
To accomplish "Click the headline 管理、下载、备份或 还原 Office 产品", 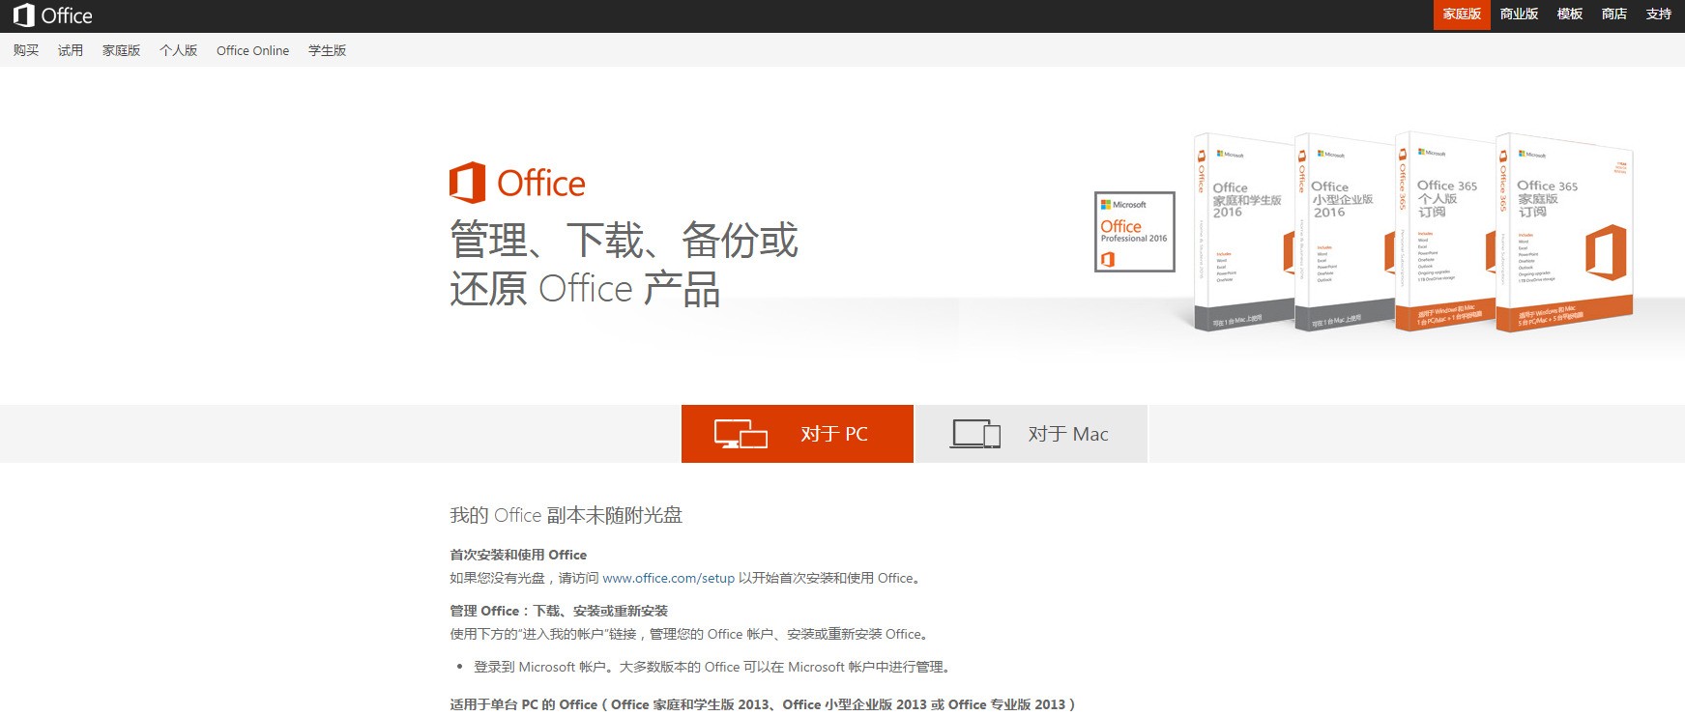I will tap(624, 264).
